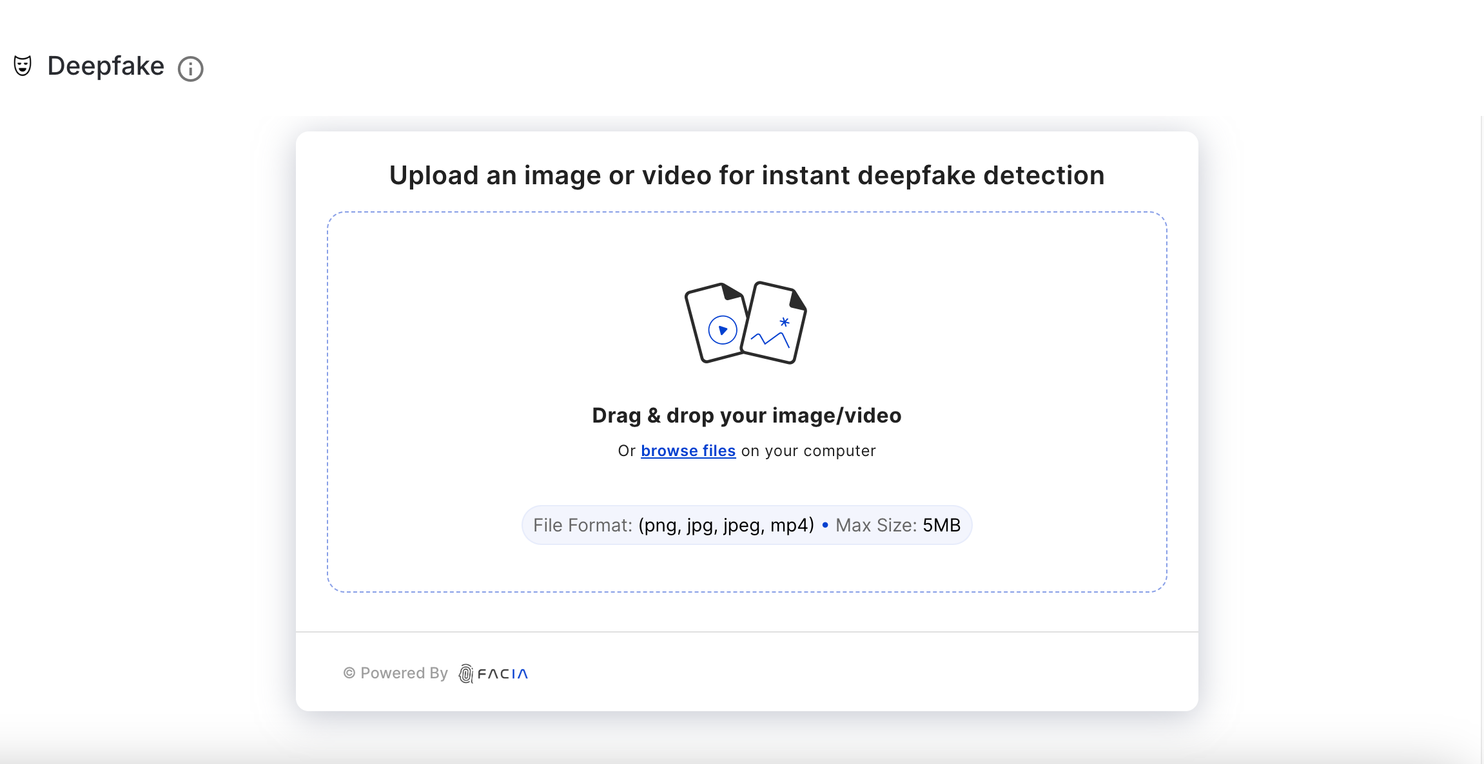This screenshot has height=764, width=1484.
Task: Click the 'on your computer' text
Action: click(808, 451)
